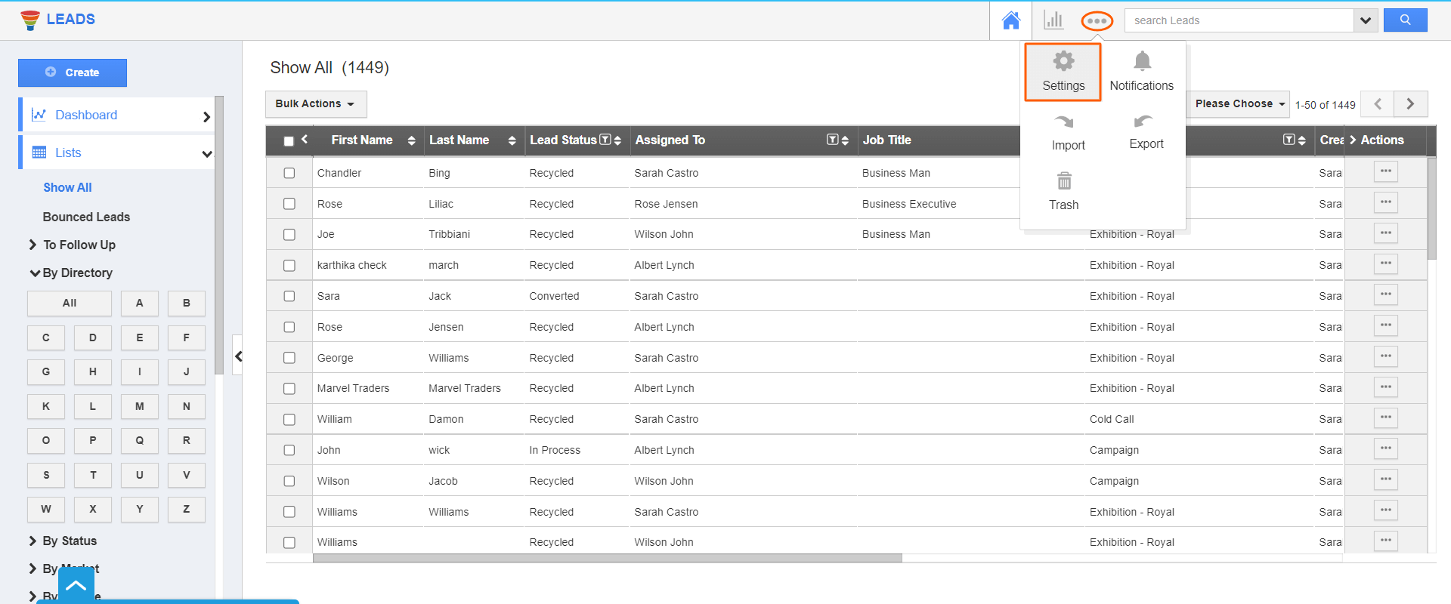Viewport: 1451px width, 604px height.
Task: Select all leads with header checkbox
Action: (289, 141)
